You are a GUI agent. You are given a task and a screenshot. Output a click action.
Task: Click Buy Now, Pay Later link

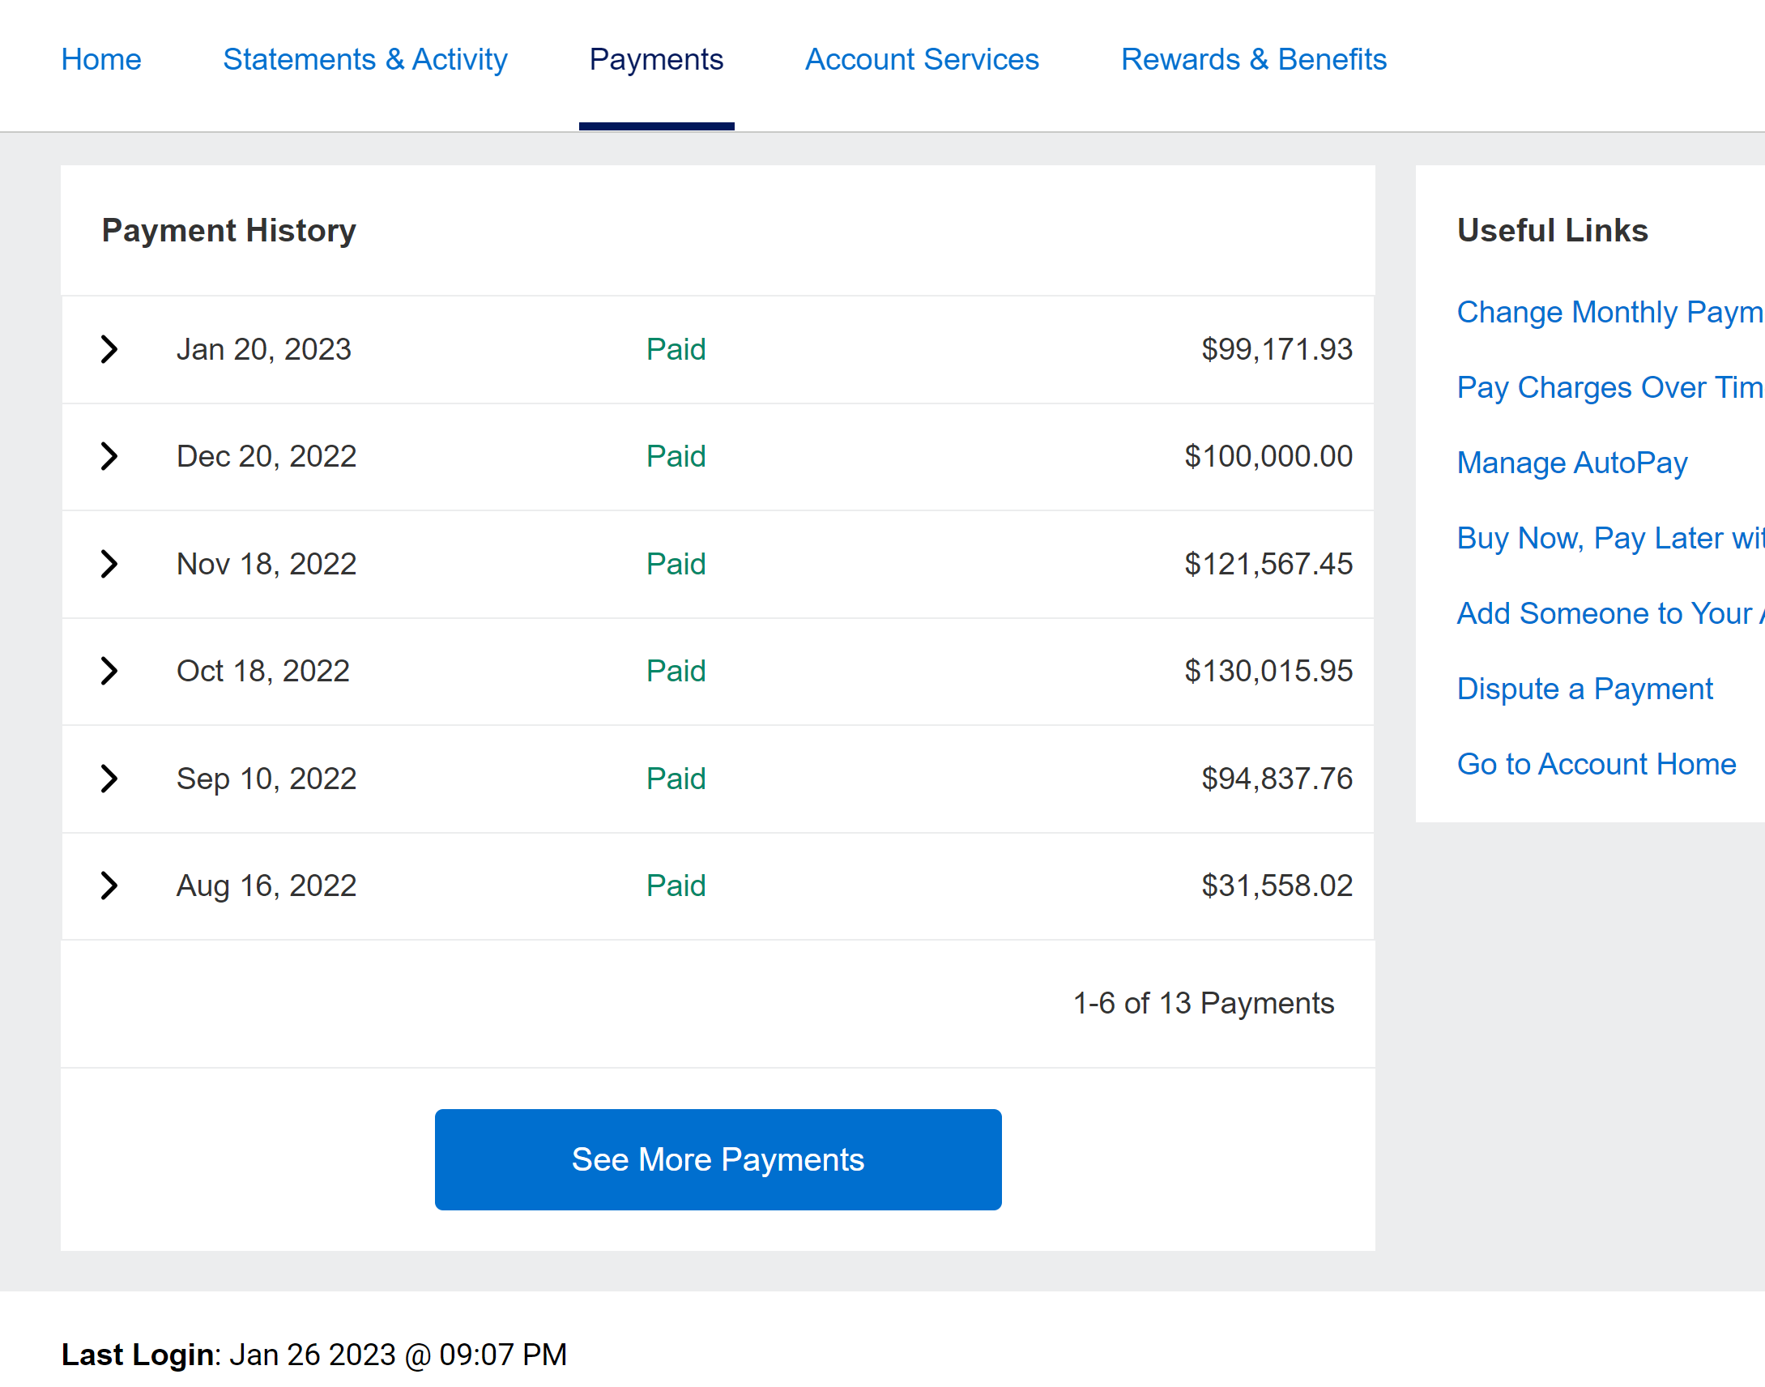point(1609,539)
